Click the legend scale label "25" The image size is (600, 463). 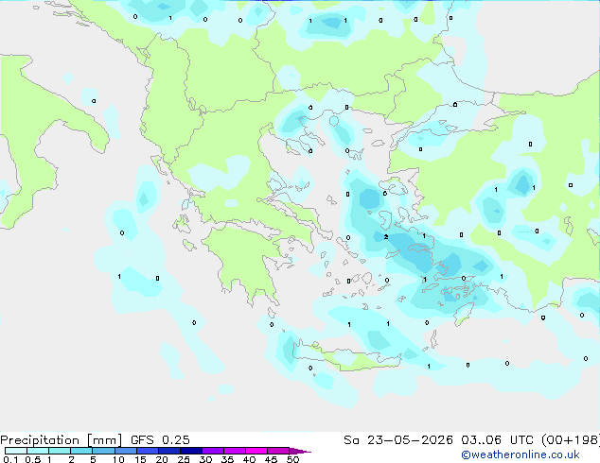(x=184, y=459)
